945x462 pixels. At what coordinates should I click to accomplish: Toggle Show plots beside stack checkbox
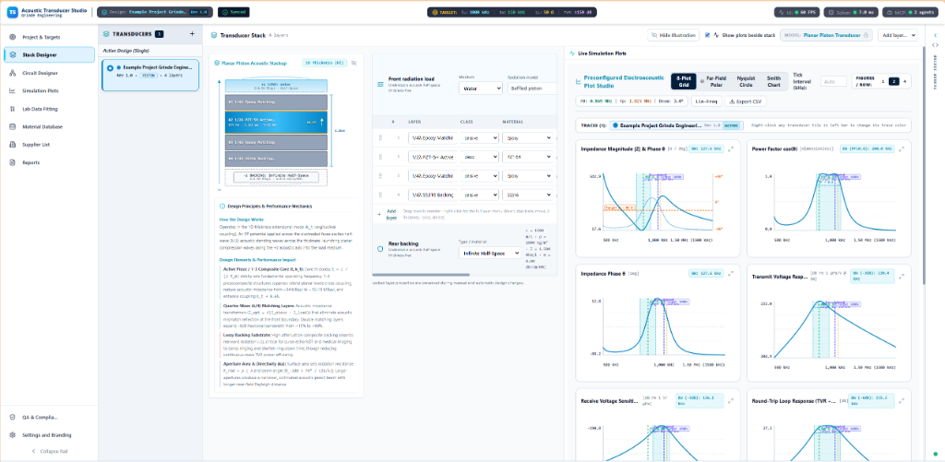pos(708,35)
